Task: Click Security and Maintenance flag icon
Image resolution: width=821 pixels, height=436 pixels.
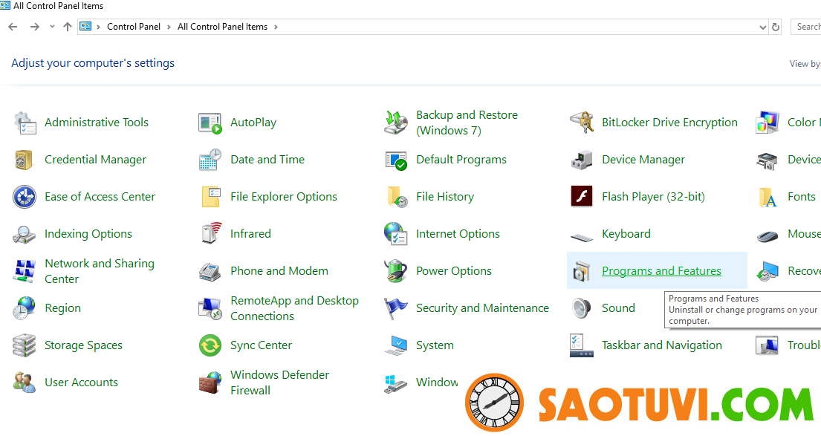Action: [396, 308]
